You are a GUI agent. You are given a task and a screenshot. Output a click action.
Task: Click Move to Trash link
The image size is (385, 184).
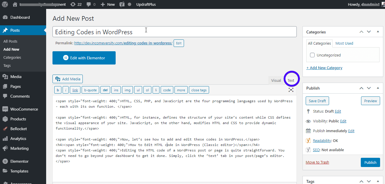click(317, 162)
